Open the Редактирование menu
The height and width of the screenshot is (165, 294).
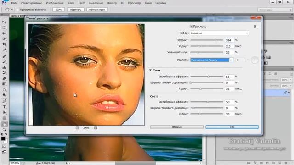point(32,3)
